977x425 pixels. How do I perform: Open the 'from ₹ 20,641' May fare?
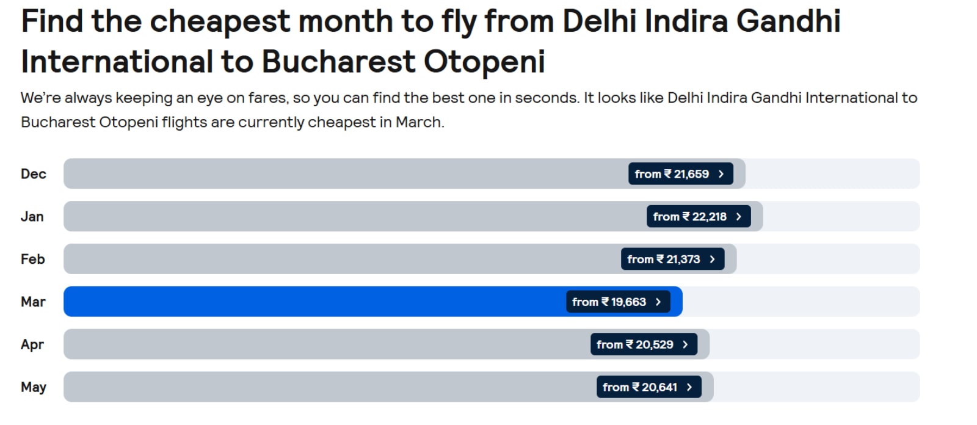coord(648,387)
